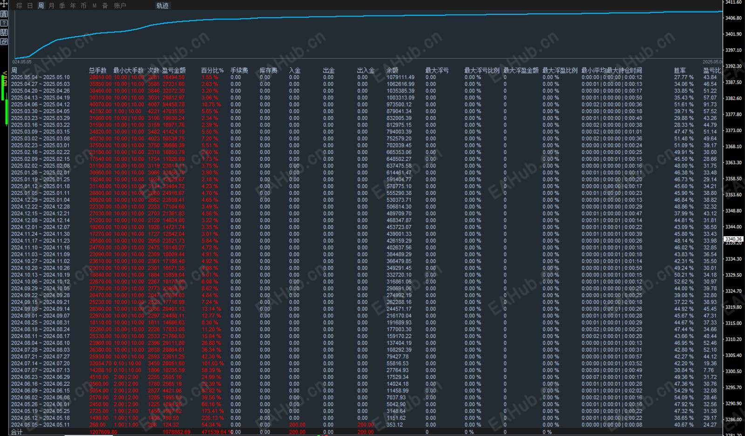Screen dimensions: 745x436
Task: Click the 轨迹 trajectory button
Action: point(163,6)
